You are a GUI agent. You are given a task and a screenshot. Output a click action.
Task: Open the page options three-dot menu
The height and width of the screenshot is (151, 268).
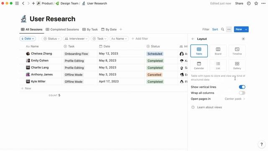263,3
